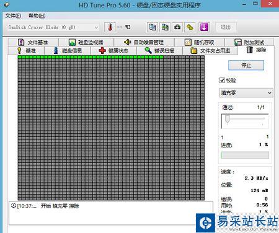
Task: Click the green erased blocks in the map
Action: (91, 57)
